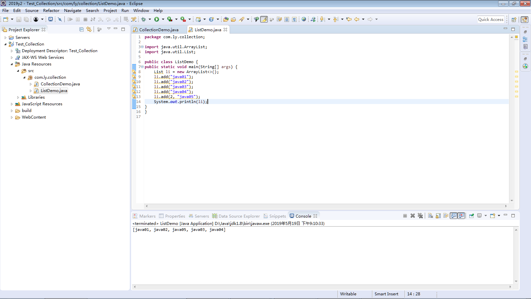
Task: Open the New file dropdown arrow
Action: 12,19
